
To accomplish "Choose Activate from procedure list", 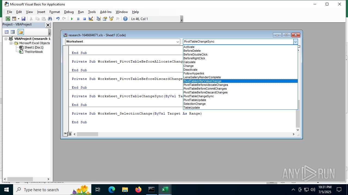I will (240, 47).
